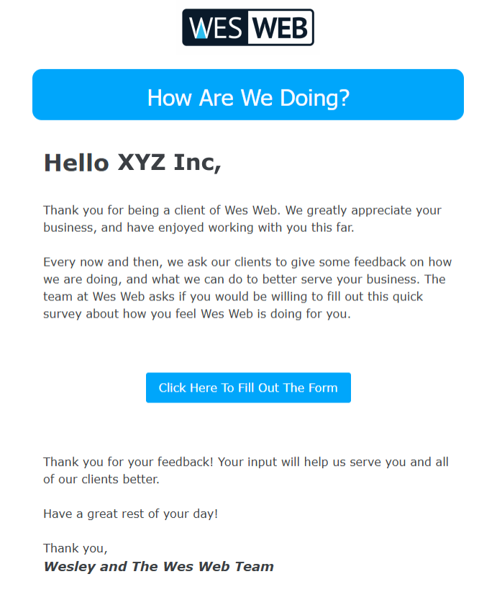Image resolution: width=497 pixels, height=592 pixels.
Task: Click the closing line Thank you,
Action: (76, 548)
